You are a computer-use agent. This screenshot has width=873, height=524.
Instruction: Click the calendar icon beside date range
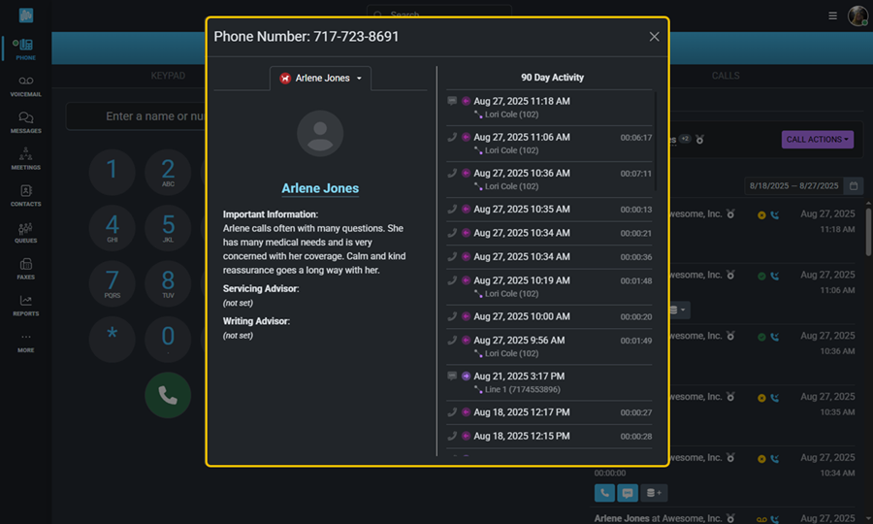(853, 186)
